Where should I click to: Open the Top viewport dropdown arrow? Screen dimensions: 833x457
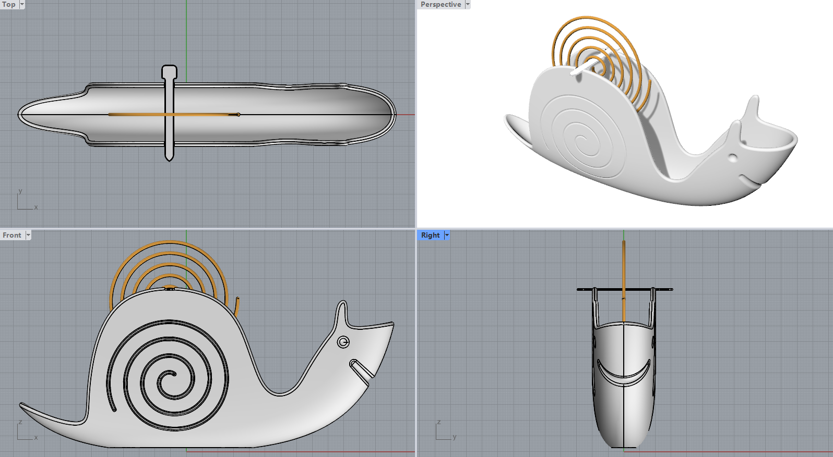[x=22, y=4]
